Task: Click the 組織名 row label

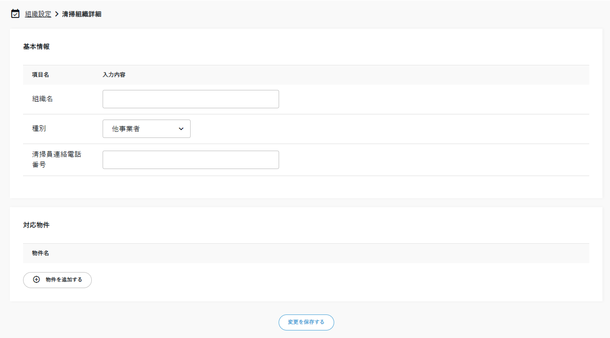Action: (42, 99)
